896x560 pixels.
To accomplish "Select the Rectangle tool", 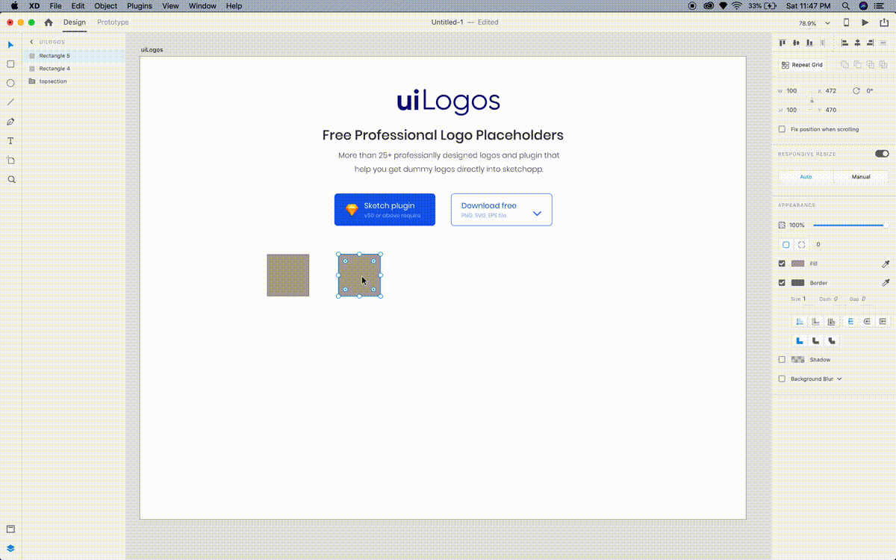I will click(10, 63).
